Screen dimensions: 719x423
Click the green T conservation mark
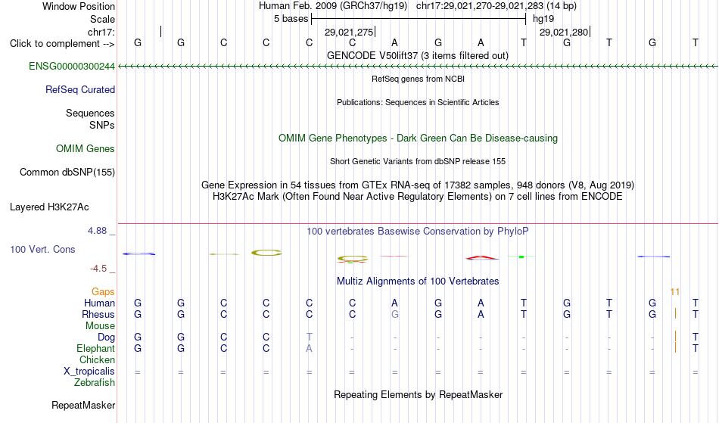point(521,257)
